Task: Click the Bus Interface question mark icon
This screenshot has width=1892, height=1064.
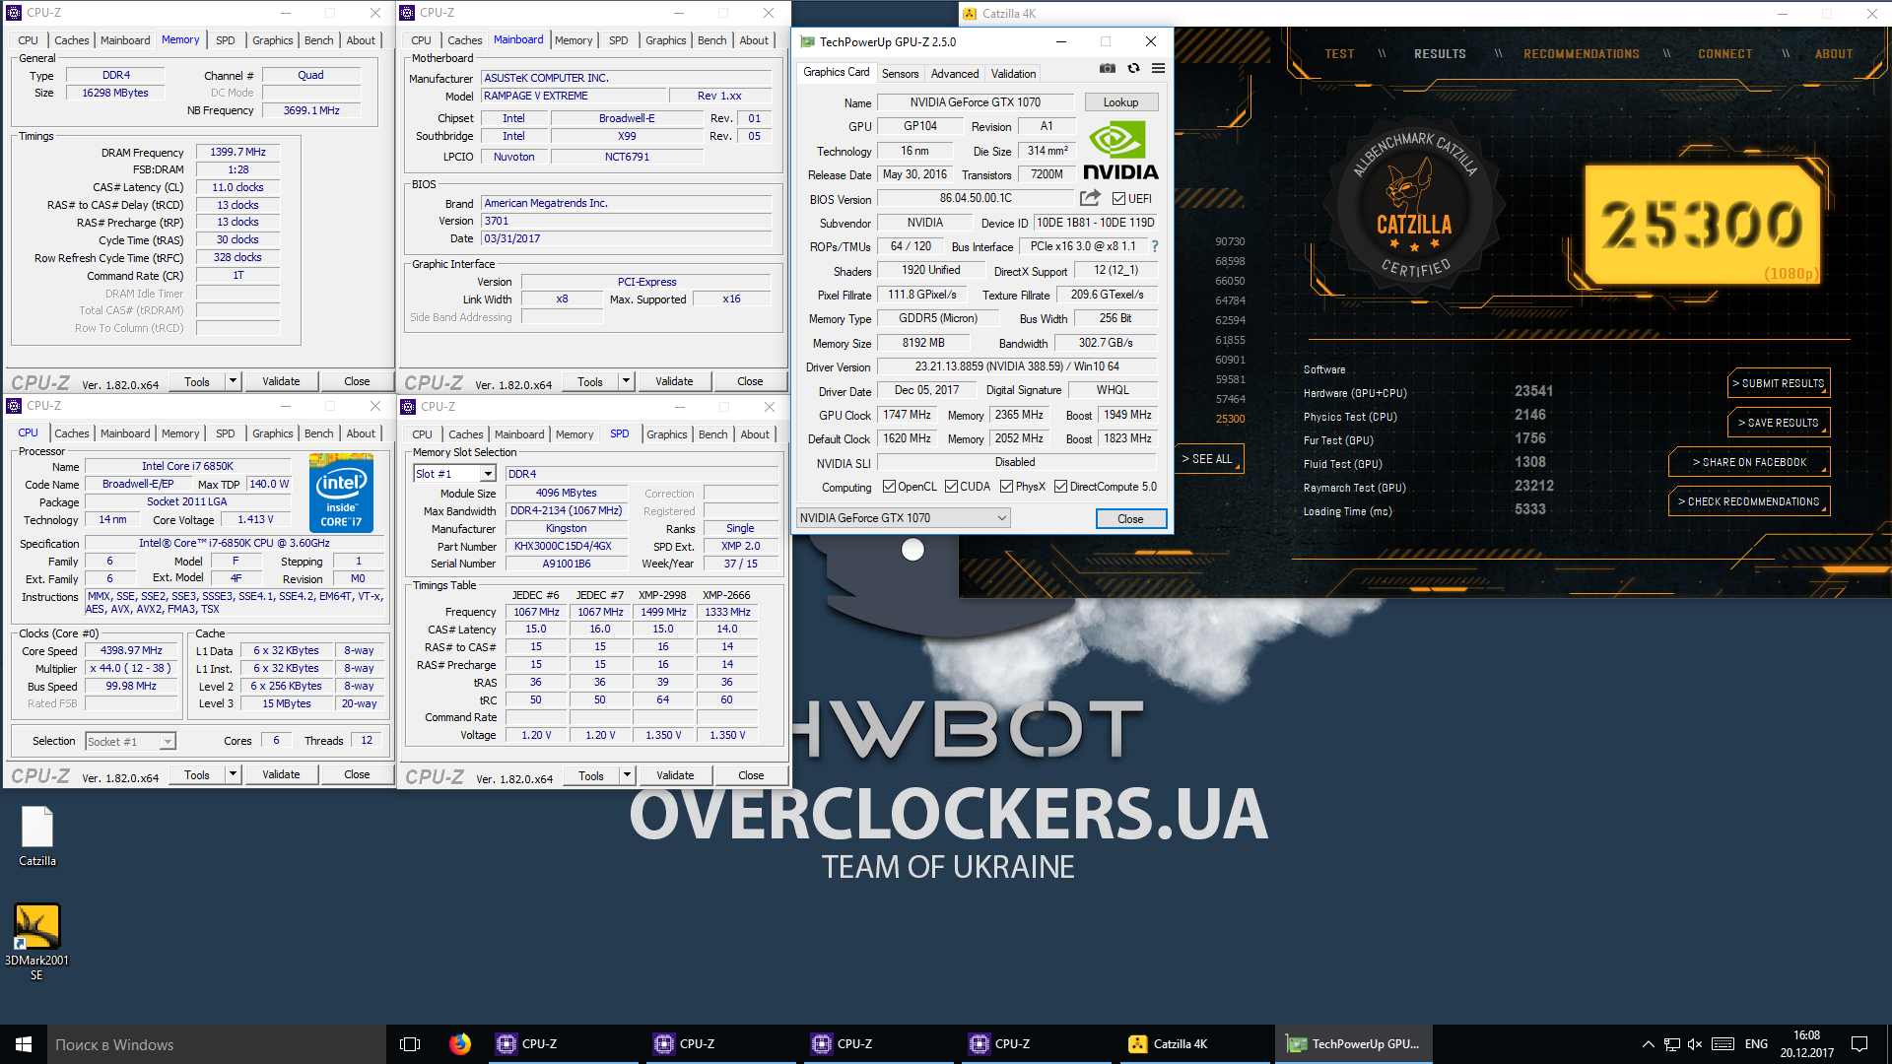Action: coord(1155,246)
